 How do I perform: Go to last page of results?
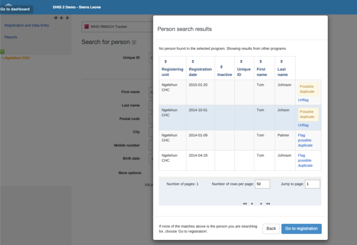[x=268, y=203]
